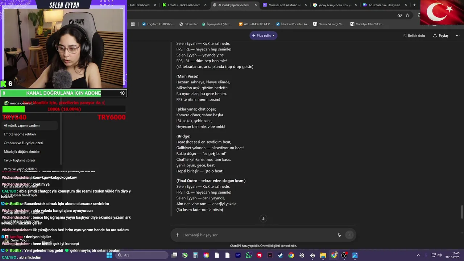Image resolution: width=464 pixels, height=261 pixels.
Task: Open Emote yapma rehberi chat
Action: click(x=29, y=134)
